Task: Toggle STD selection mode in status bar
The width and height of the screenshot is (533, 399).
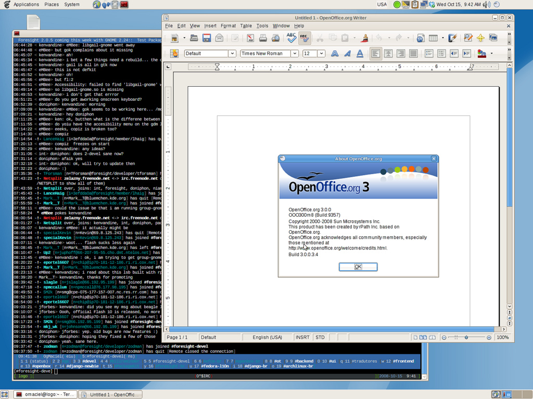Action: (x=320, y=337)
